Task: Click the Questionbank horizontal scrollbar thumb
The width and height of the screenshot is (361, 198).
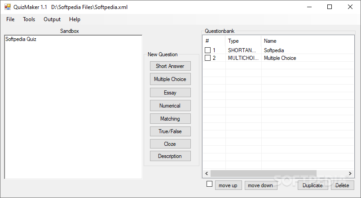Action: coord(264,173)
